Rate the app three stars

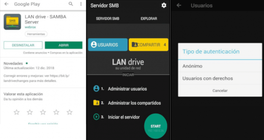43,112
